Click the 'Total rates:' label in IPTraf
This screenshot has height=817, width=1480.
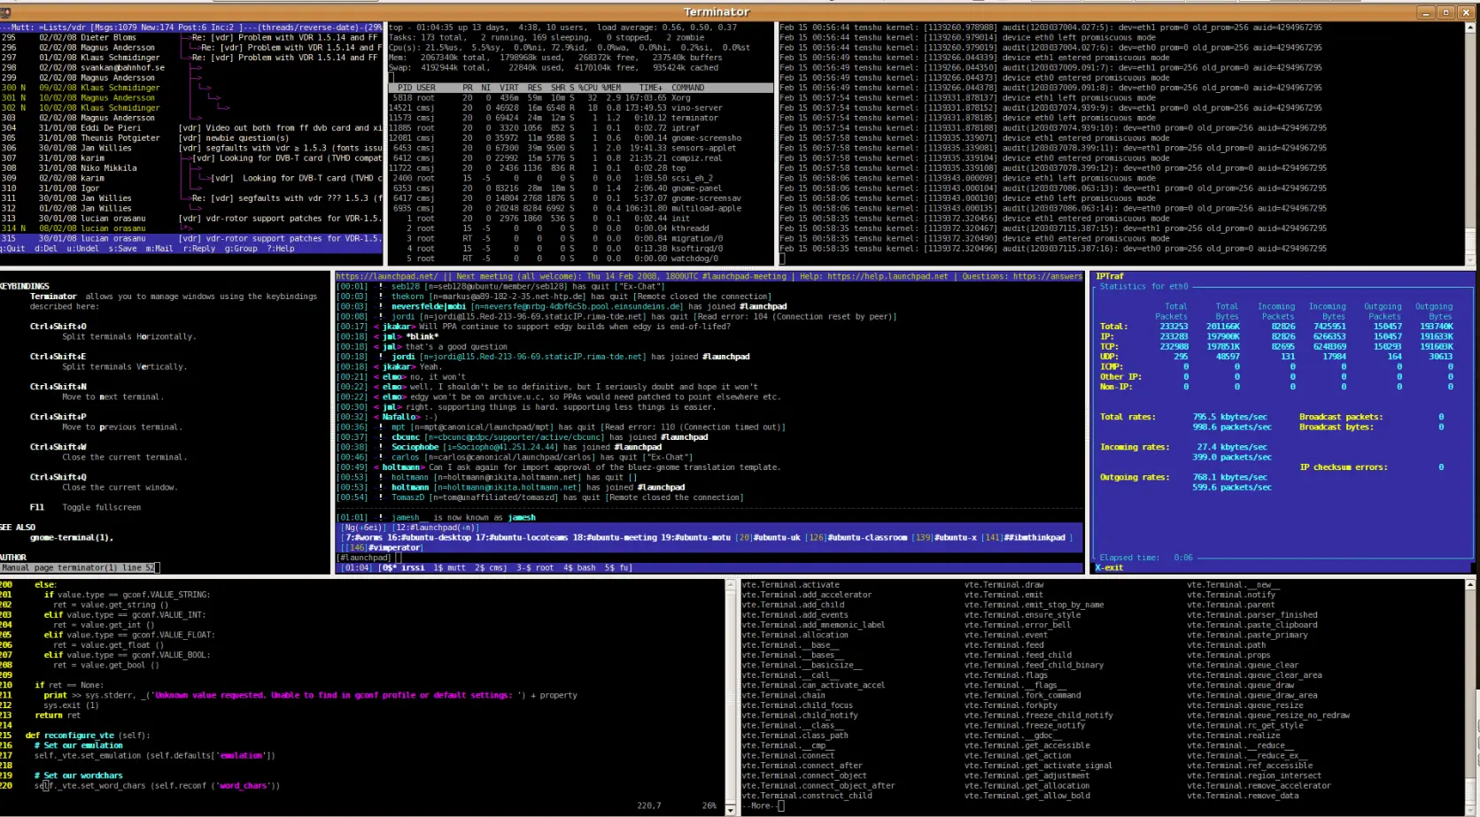coord(1128,417)
